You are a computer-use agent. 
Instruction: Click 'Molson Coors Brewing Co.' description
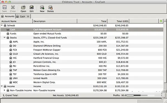click(x=47, y=70)
